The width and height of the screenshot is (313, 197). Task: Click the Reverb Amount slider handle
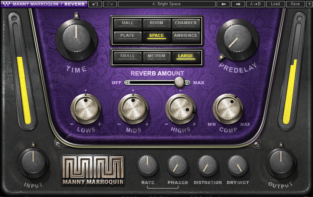click(x=179, y=82)
